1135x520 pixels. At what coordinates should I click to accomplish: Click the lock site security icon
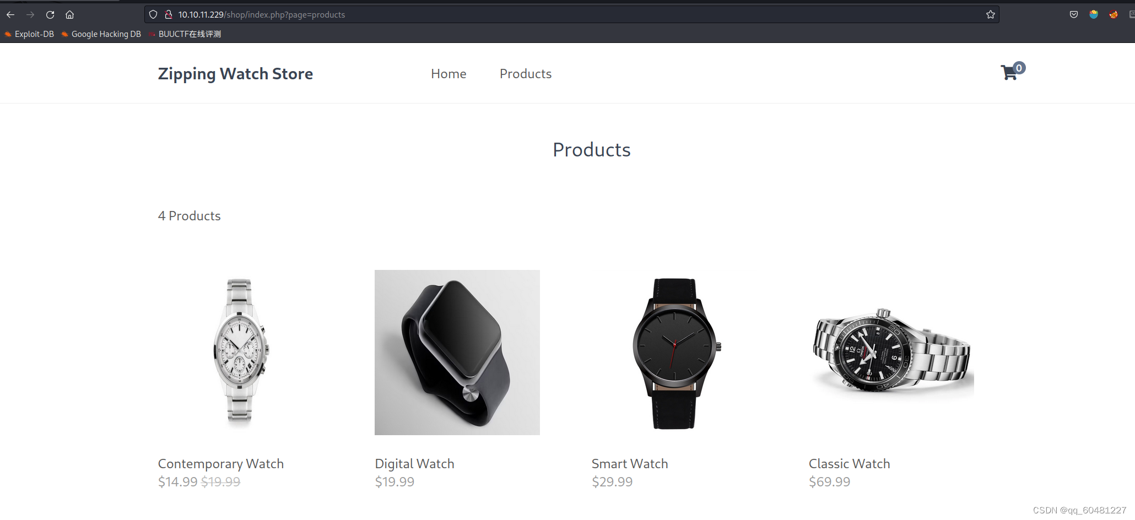169,15
